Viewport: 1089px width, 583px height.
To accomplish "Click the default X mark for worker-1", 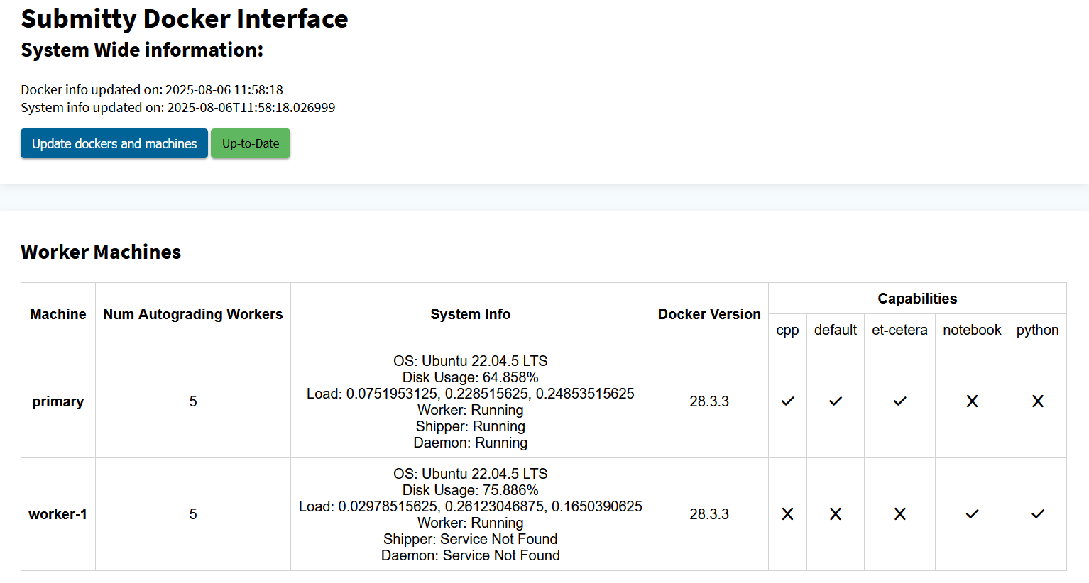I will click(x=836, y=514).
